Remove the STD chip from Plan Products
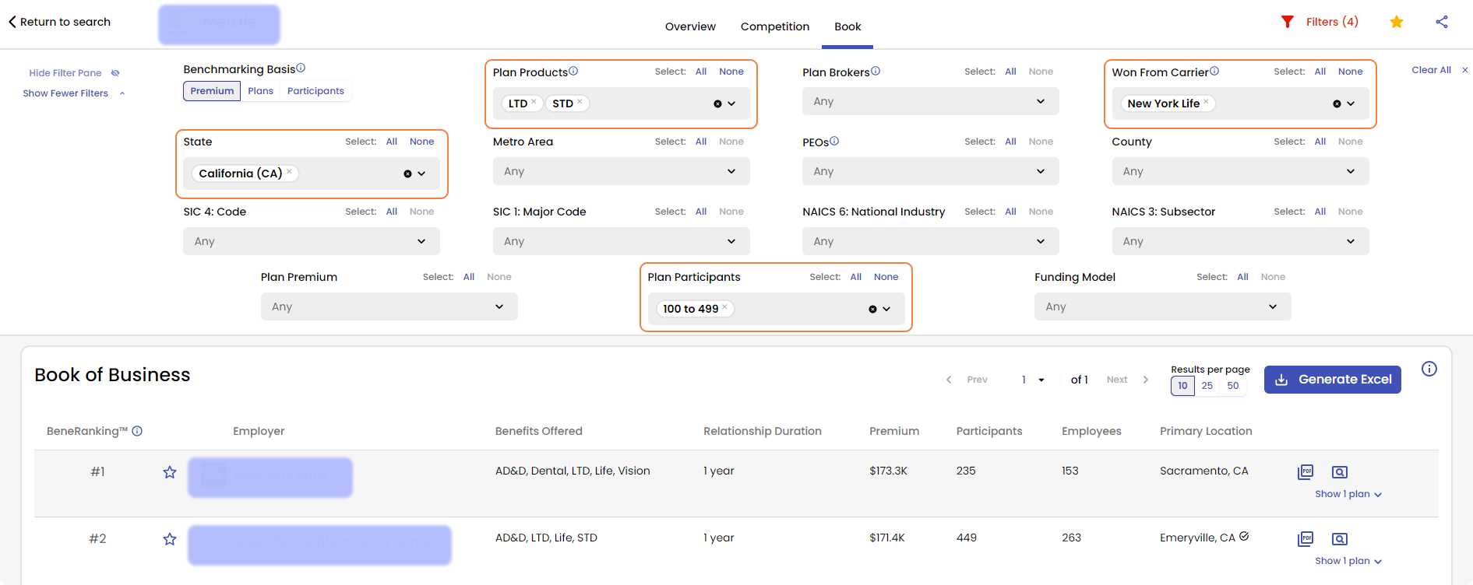The height and width of the screenshot is (585, 1473). [580, 101]
